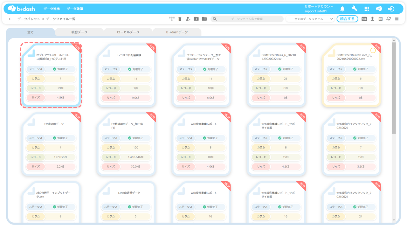Go back with the left arrow icon
407x229 pixels.
[x=10, y=19]
